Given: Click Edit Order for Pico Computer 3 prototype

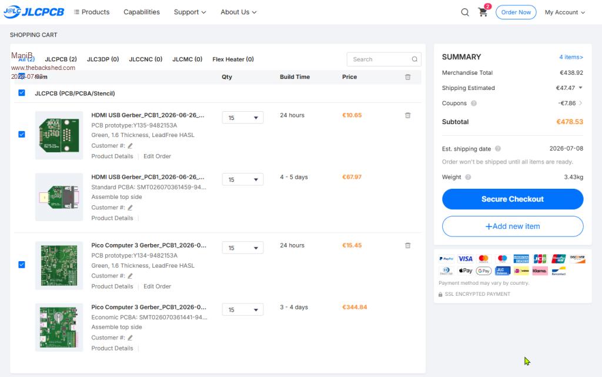Looking at the screenshot, I should point(157,286).
